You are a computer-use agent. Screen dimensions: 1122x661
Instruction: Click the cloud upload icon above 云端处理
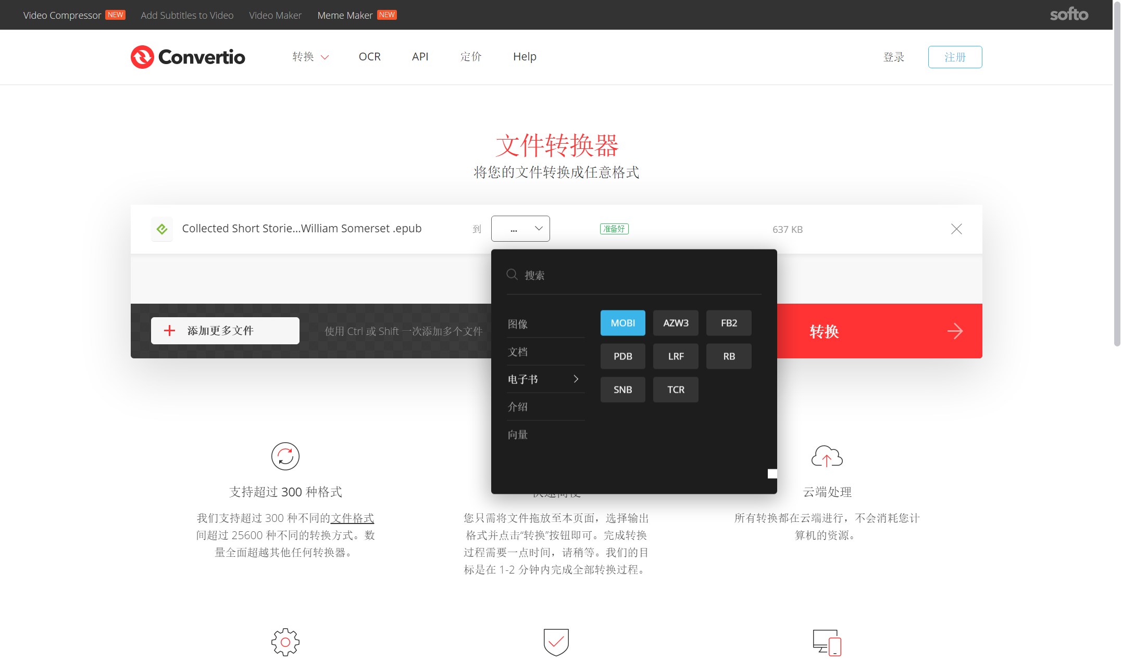tap(826, 456)
